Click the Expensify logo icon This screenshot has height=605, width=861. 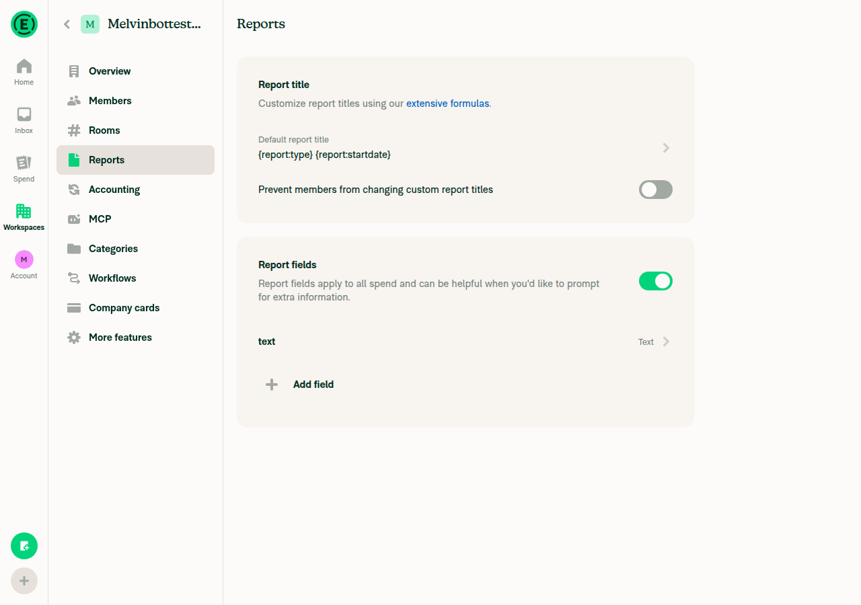[24, 24]
